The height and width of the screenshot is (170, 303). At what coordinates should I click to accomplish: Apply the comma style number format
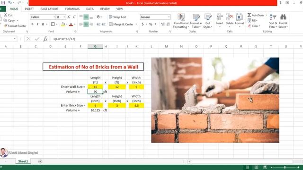click(x=156, y=24)
